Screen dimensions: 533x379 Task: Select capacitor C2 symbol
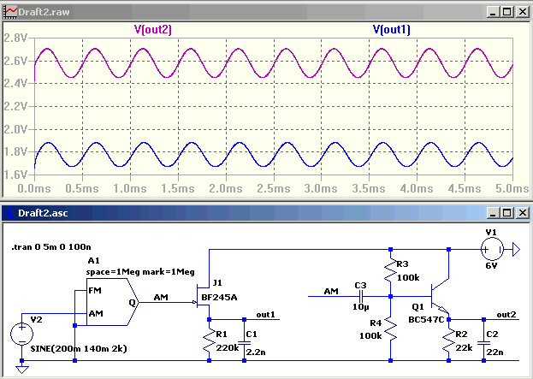(483, 342)
